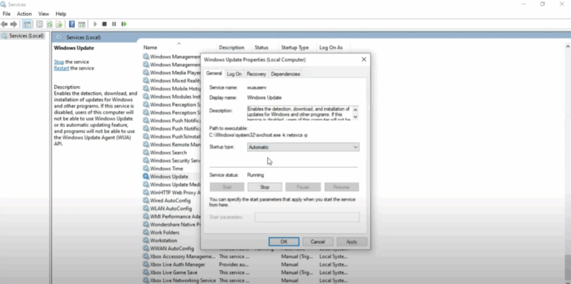The width and height of the screenshot is (571, 284).
Task: Click the gear icon beside Windows Media Player
Action: (146, 73)
